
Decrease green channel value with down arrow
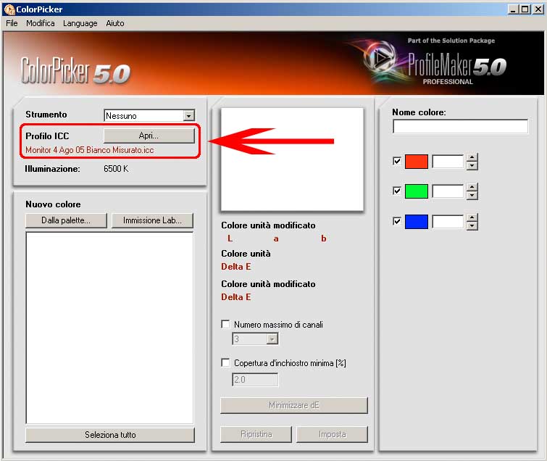click(472, 196)
